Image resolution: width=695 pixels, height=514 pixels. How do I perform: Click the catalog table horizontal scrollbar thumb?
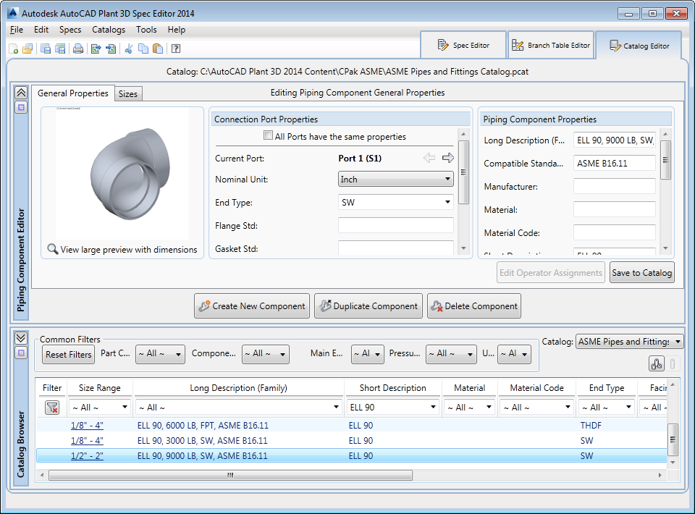pos(230,475)
